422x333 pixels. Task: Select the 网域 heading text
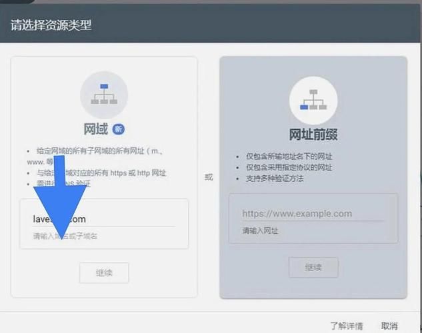point(96,129)
